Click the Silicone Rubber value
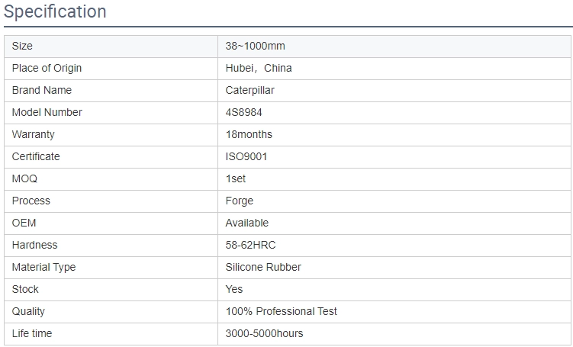Image resolution: width=573 pixels, height=347 pixels. coord(263,268)
